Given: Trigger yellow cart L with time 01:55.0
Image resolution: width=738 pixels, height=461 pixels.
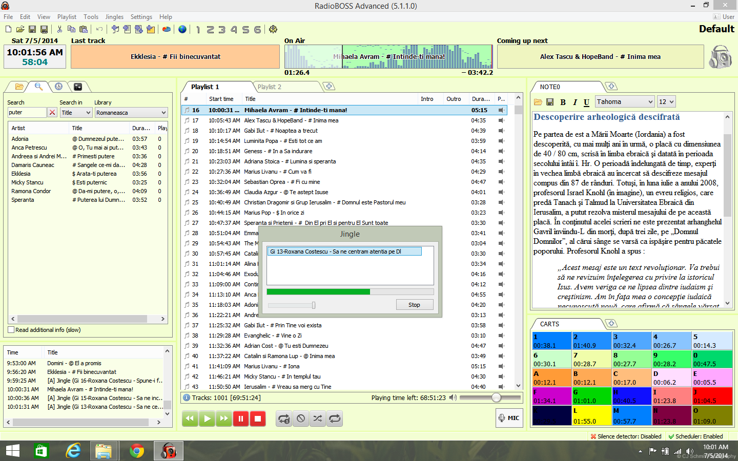Looking at the screenshot, I should (x=592, y=416).
